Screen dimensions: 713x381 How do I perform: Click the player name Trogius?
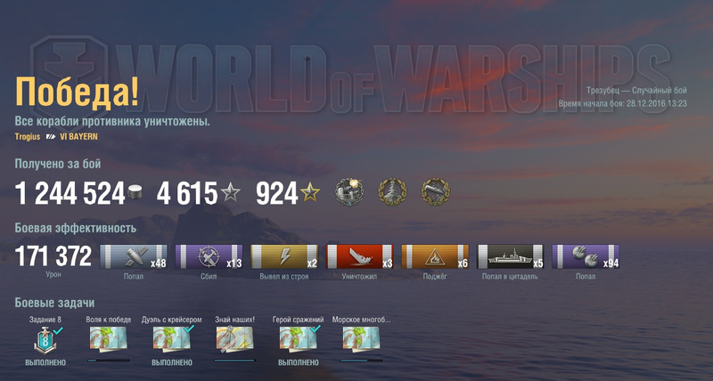(28, 137)
